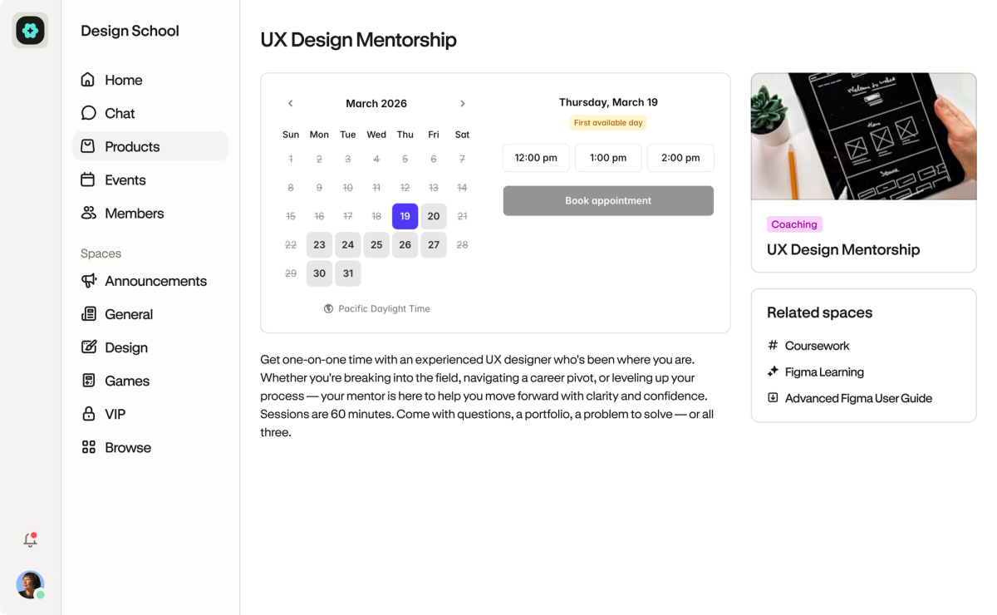997x615 pixels.
Task: Open the user profile avatar
Action: click(30, 584)
